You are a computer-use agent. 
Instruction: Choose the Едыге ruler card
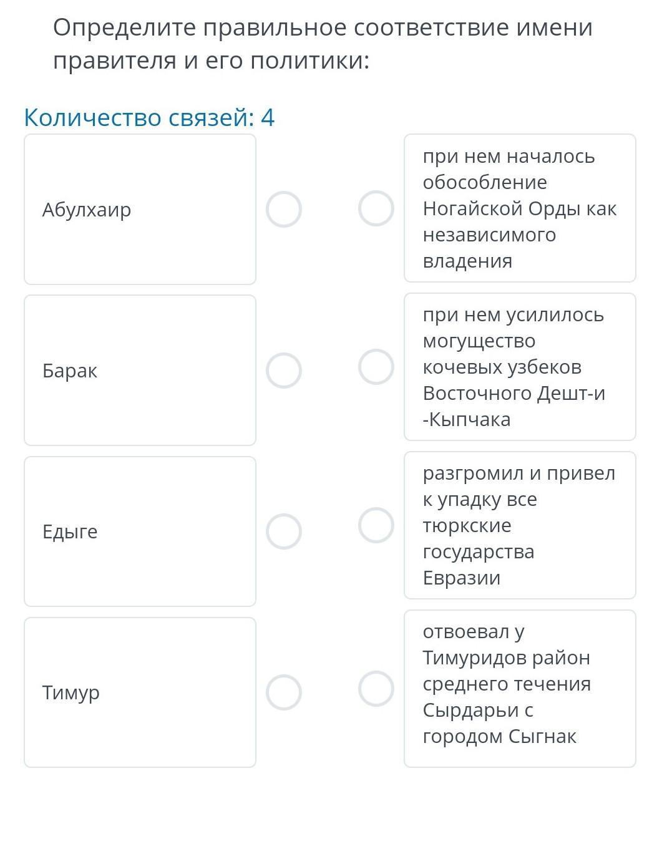click(140, 531)
